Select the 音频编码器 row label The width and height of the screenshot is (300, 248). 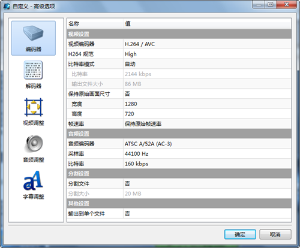click(81, 144)
